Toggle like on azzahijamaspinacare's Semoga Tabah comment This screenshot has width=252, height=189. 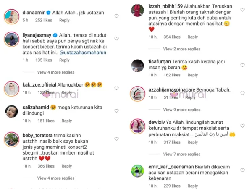[242, 93]
